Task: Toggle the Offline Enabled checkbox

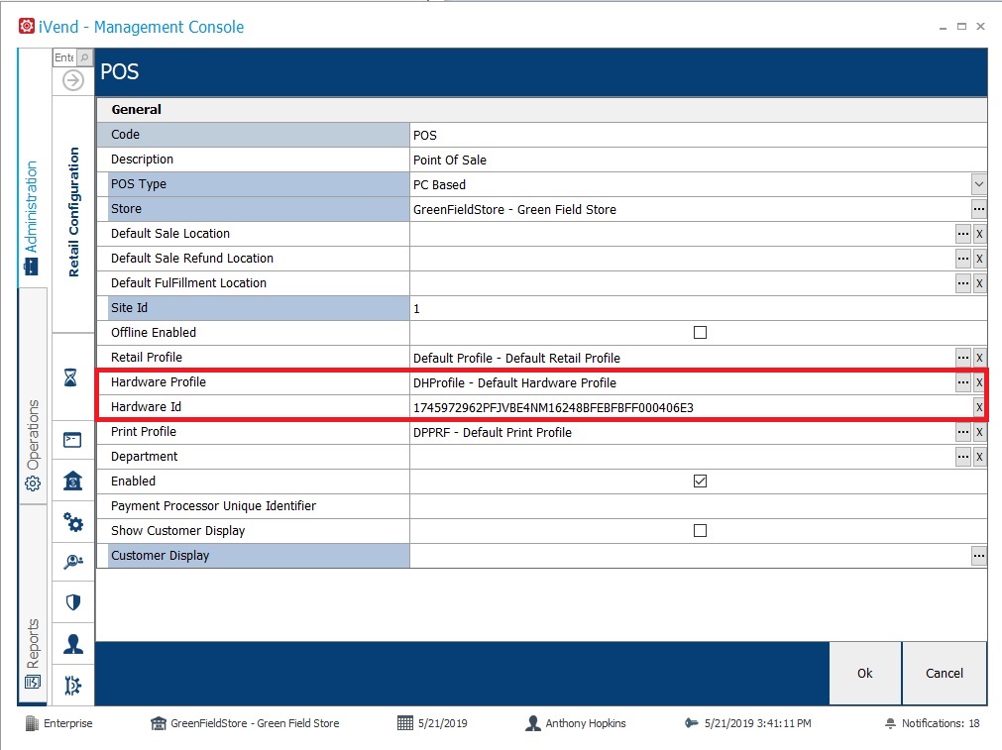Action: [700, 332]
